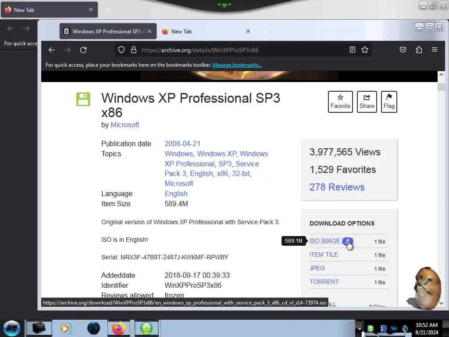Select the New Tab in background Firefox window
The image size is (449, 337).
(x=49, y=10)
